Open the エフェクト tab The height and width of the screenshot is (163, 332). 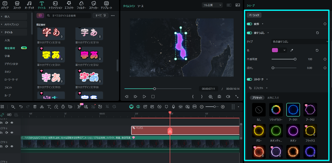(69, 5)
